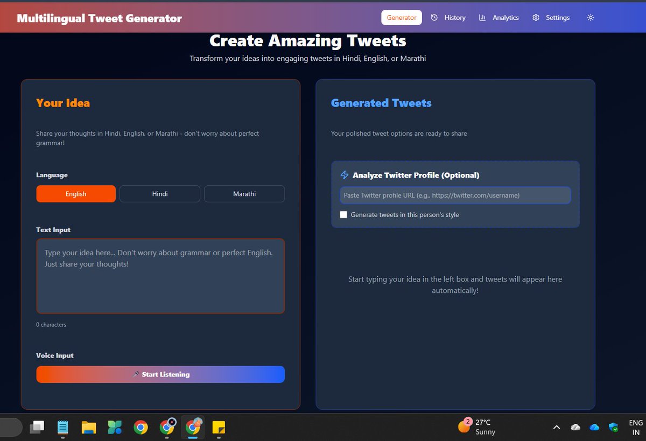Viewport: 646px width, 441px height.
Task: Click inside the idea text input box
Action: pos(160,276)
